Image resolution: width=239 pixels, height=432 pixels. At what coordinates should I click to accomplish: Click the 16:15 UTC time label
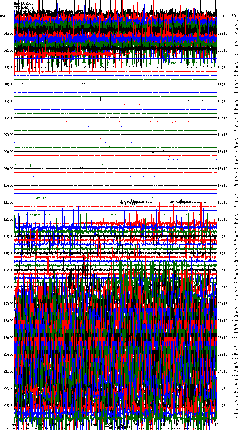pos(222,169)
